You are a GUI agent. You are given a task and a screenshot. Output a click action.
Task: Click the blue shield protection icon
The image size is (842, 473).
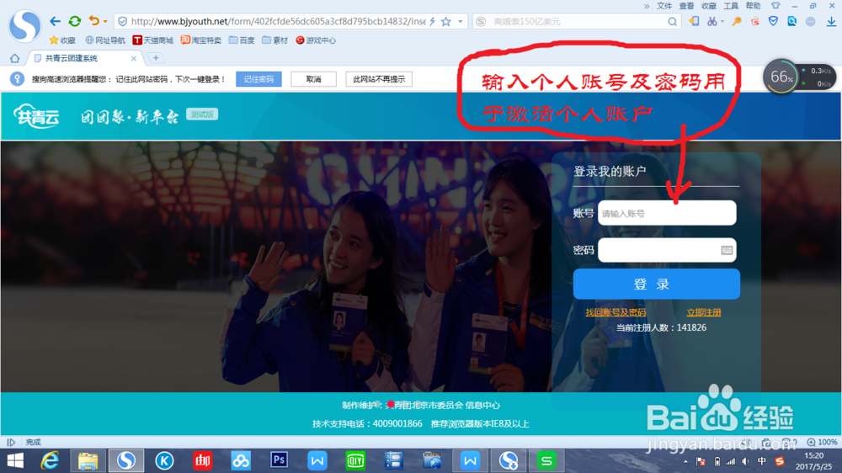773,22
